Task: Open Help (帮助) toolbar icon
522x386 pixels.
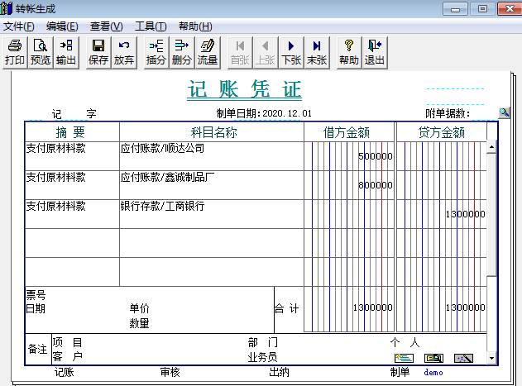Action: click(349, 52)
